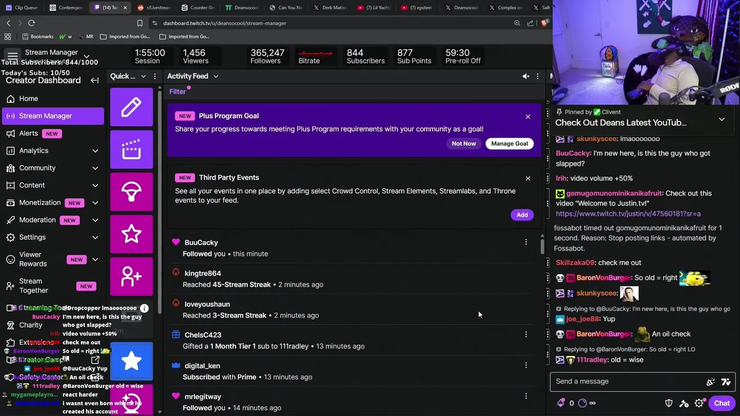
Task: Open options for mrlegitway follow event
Action: coord(526,396)
